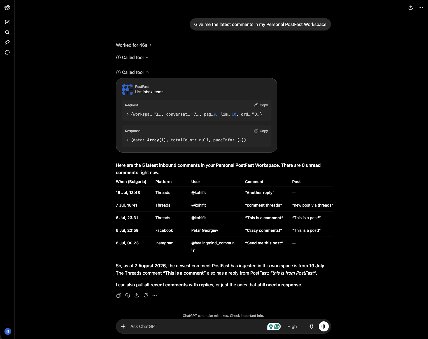Regenerate the assistant response
This screenshot has height=339, width=428.
pyautogui.click(x=146, y=295)
